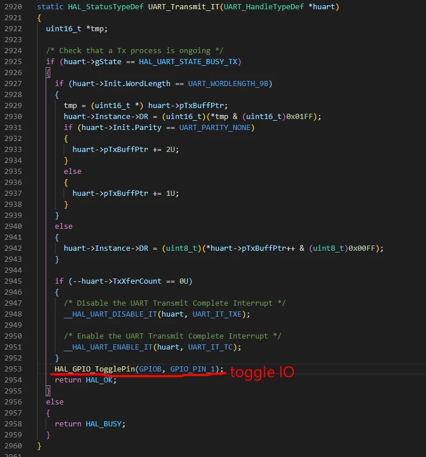This screenshot has height=457, width=426.
Task: Click the 'Check that a Tx process' comment
Action: coord(135,51)
